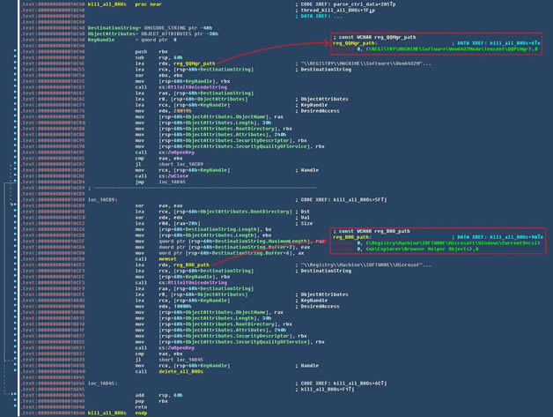This screenshot has height=417, width=553.
Task: Open the delete_all_BHOs function call
Action: (181, 371)
